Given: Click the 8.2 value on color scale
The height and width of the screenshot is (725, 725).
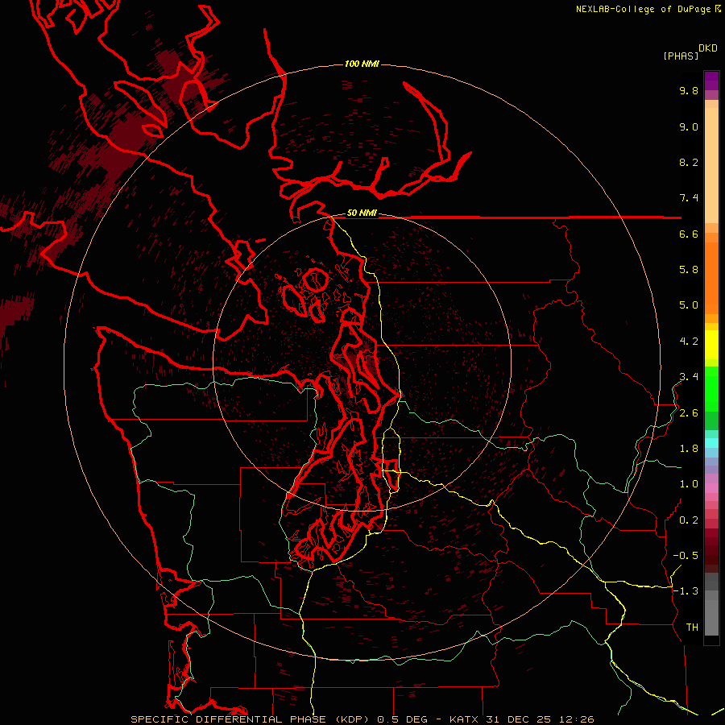Looking at the screenshot, I should point(689,162).
